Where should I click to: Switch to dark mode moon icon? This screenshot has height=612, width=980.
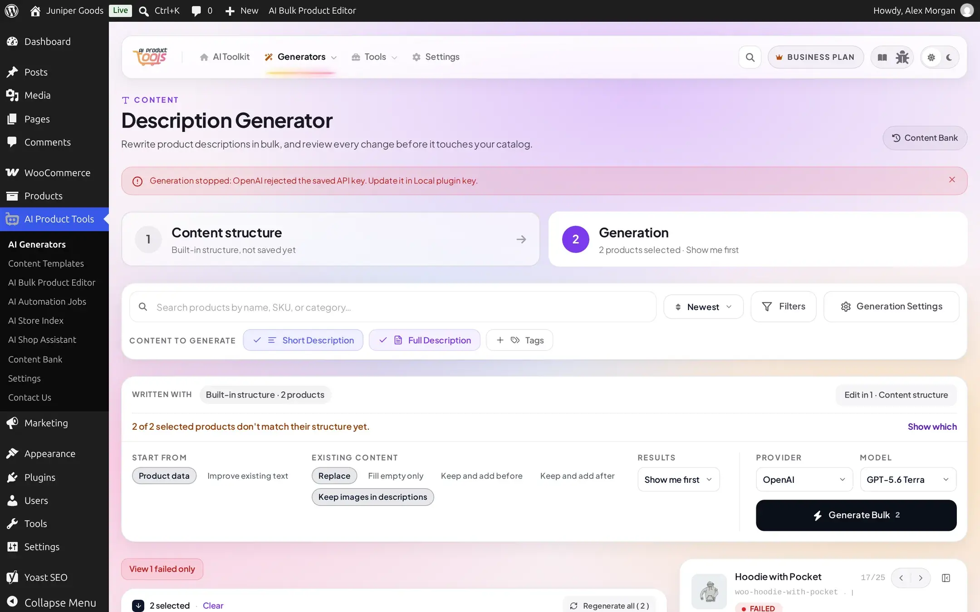click(949, 57)
